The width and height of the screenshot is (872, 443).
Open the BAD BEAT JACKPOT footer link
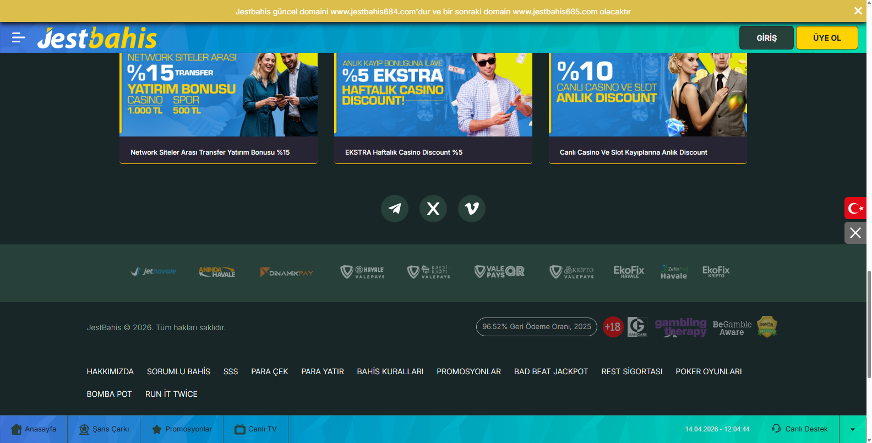[x=551, y=371]
